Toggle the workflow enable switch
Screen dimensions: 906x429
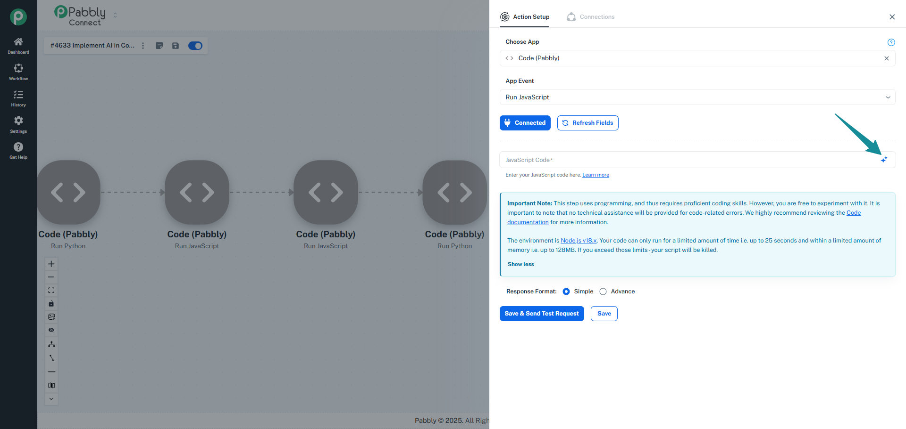click(195, 46)
